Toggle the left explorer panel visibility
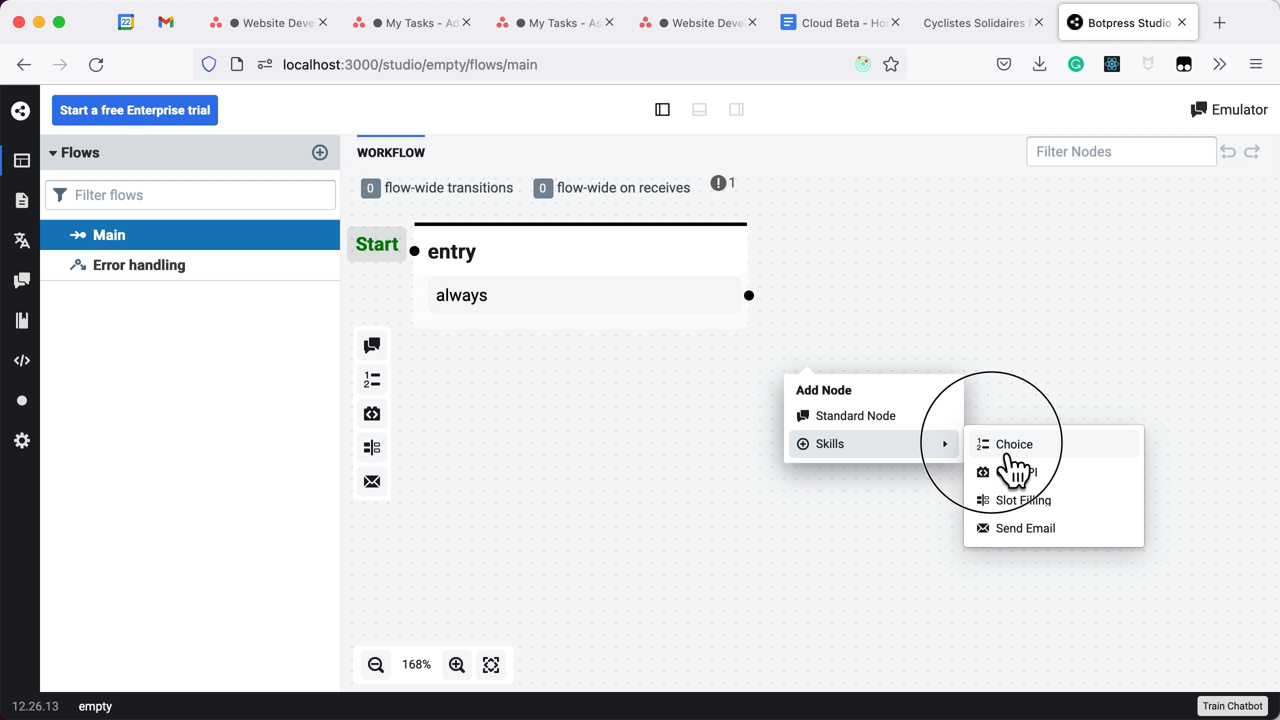This screenshot has width=1280, height=720. (662, 109)
